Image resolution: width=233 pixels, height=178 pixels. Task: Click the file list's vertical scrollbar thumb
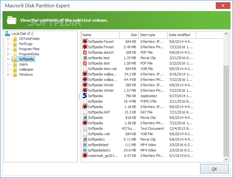(x=226, y=111)
